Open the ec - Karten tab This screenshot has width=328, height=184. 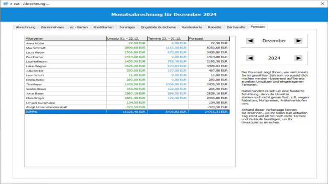pos(79,27)
